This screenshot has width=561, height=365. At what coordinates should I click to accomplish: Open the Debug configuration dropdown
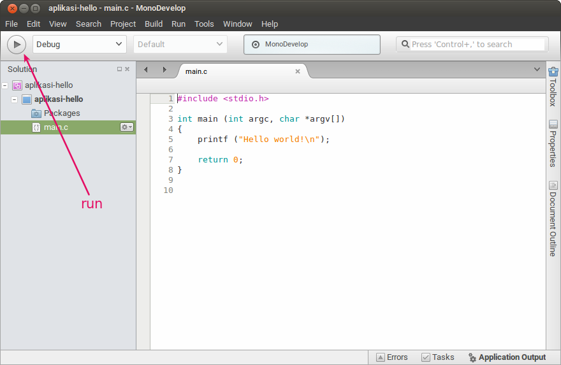pos(80,45)
